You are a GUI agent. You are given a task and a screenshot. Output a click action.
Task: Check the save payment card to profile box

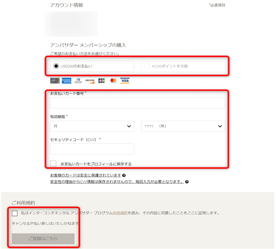click(53, 163)
